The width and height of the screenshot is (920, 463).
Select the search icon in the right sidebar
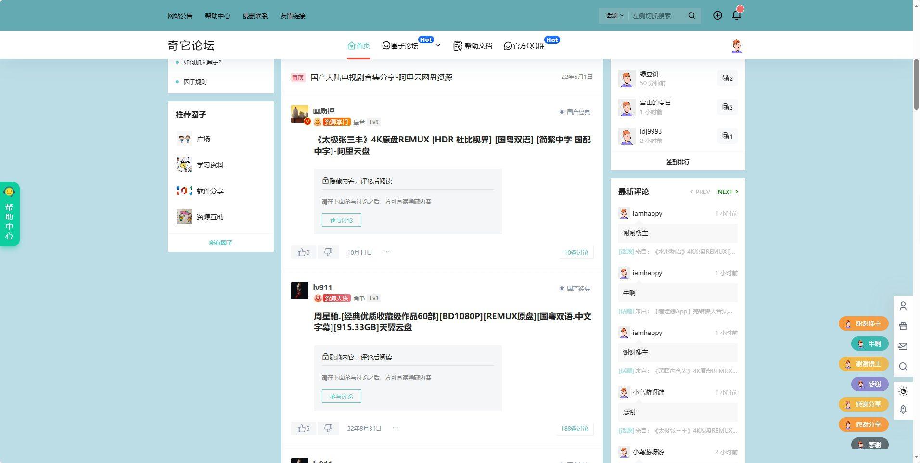(903, 366)
